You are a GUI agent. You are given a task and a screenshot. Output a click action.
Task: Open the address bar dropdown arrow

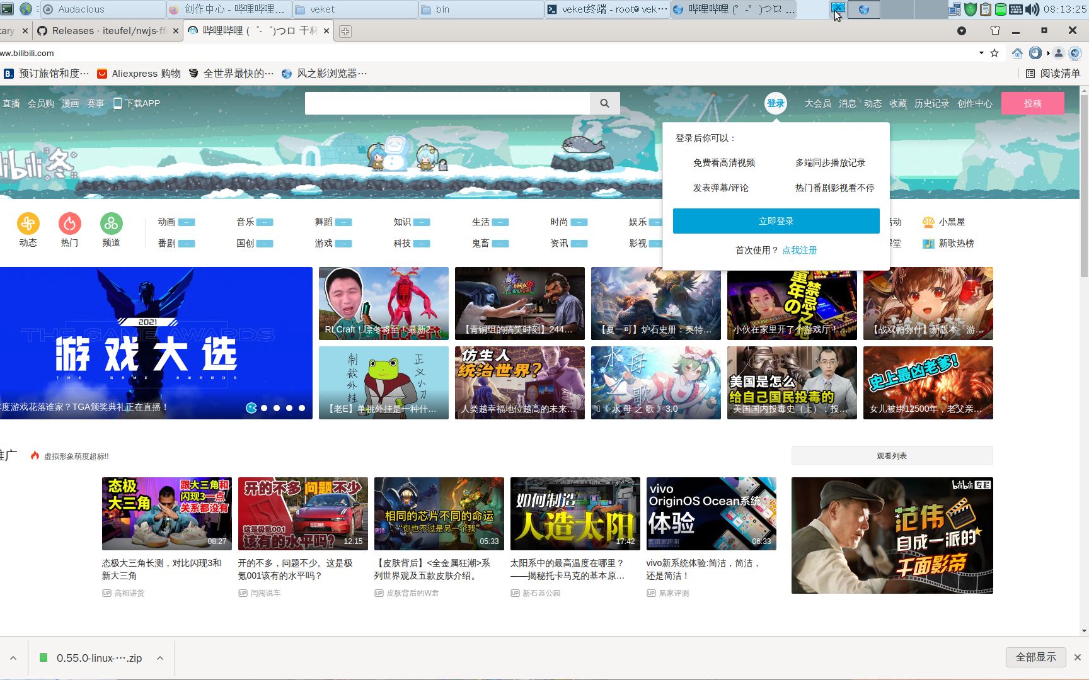pos(981,53)
